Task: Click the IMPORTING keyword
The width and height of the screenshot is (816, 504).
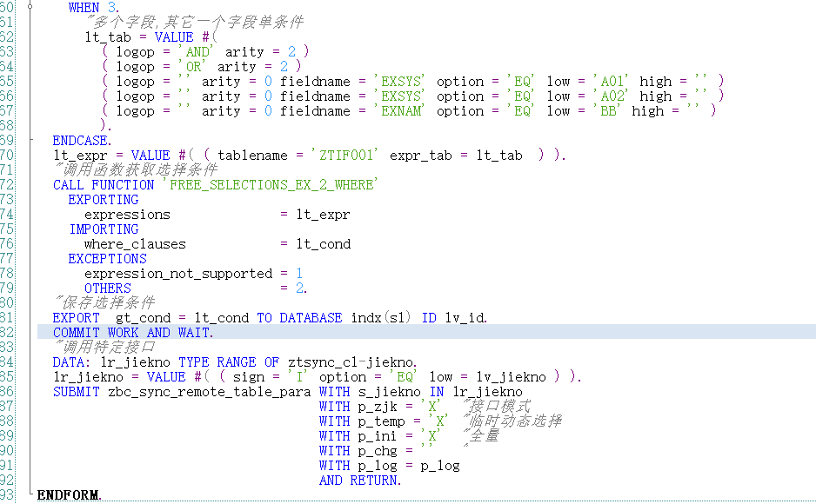Action: point(104,229)
